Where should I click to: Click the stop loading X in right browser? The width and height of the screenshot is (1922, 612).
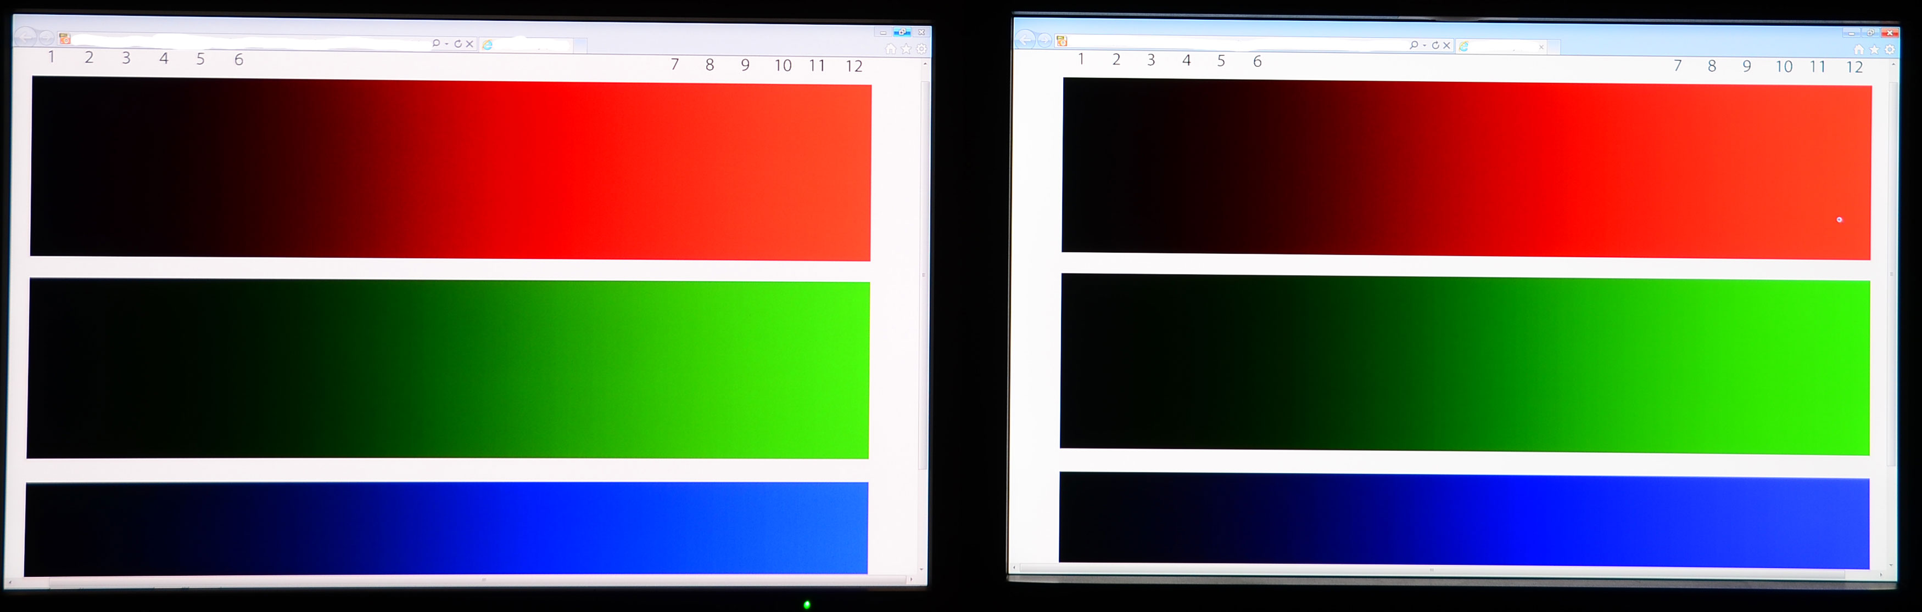1447,46
